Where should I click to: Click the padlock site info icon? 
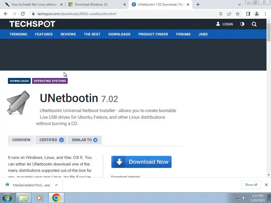33,14
